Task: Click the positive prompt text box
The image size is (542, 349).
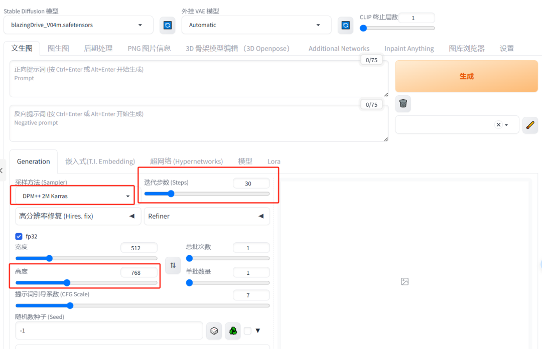Action: [x=199, y=79]
